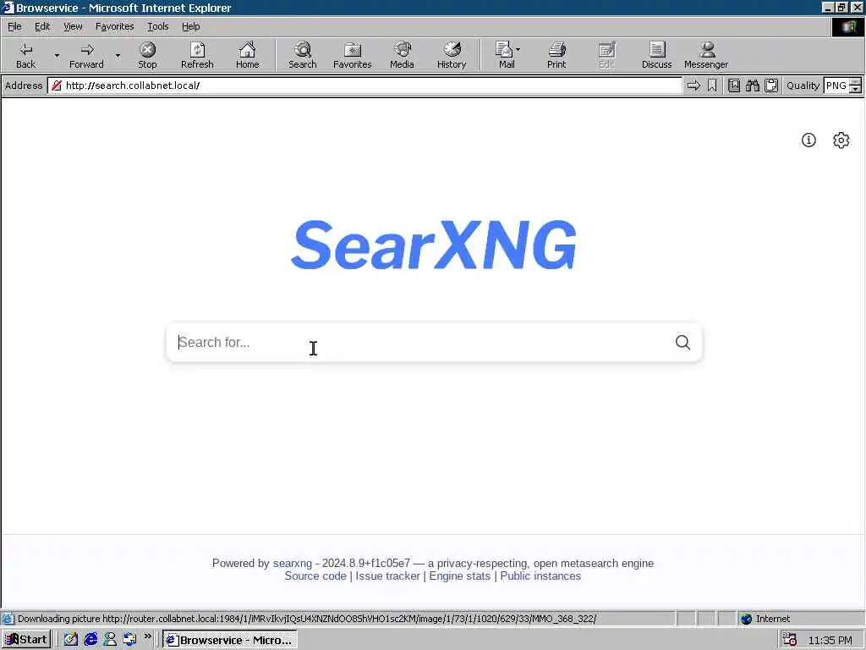The width and height of the screenshot is (866, 650).
Task: Show the browsing History panel
Action: [x=452, y=55]
